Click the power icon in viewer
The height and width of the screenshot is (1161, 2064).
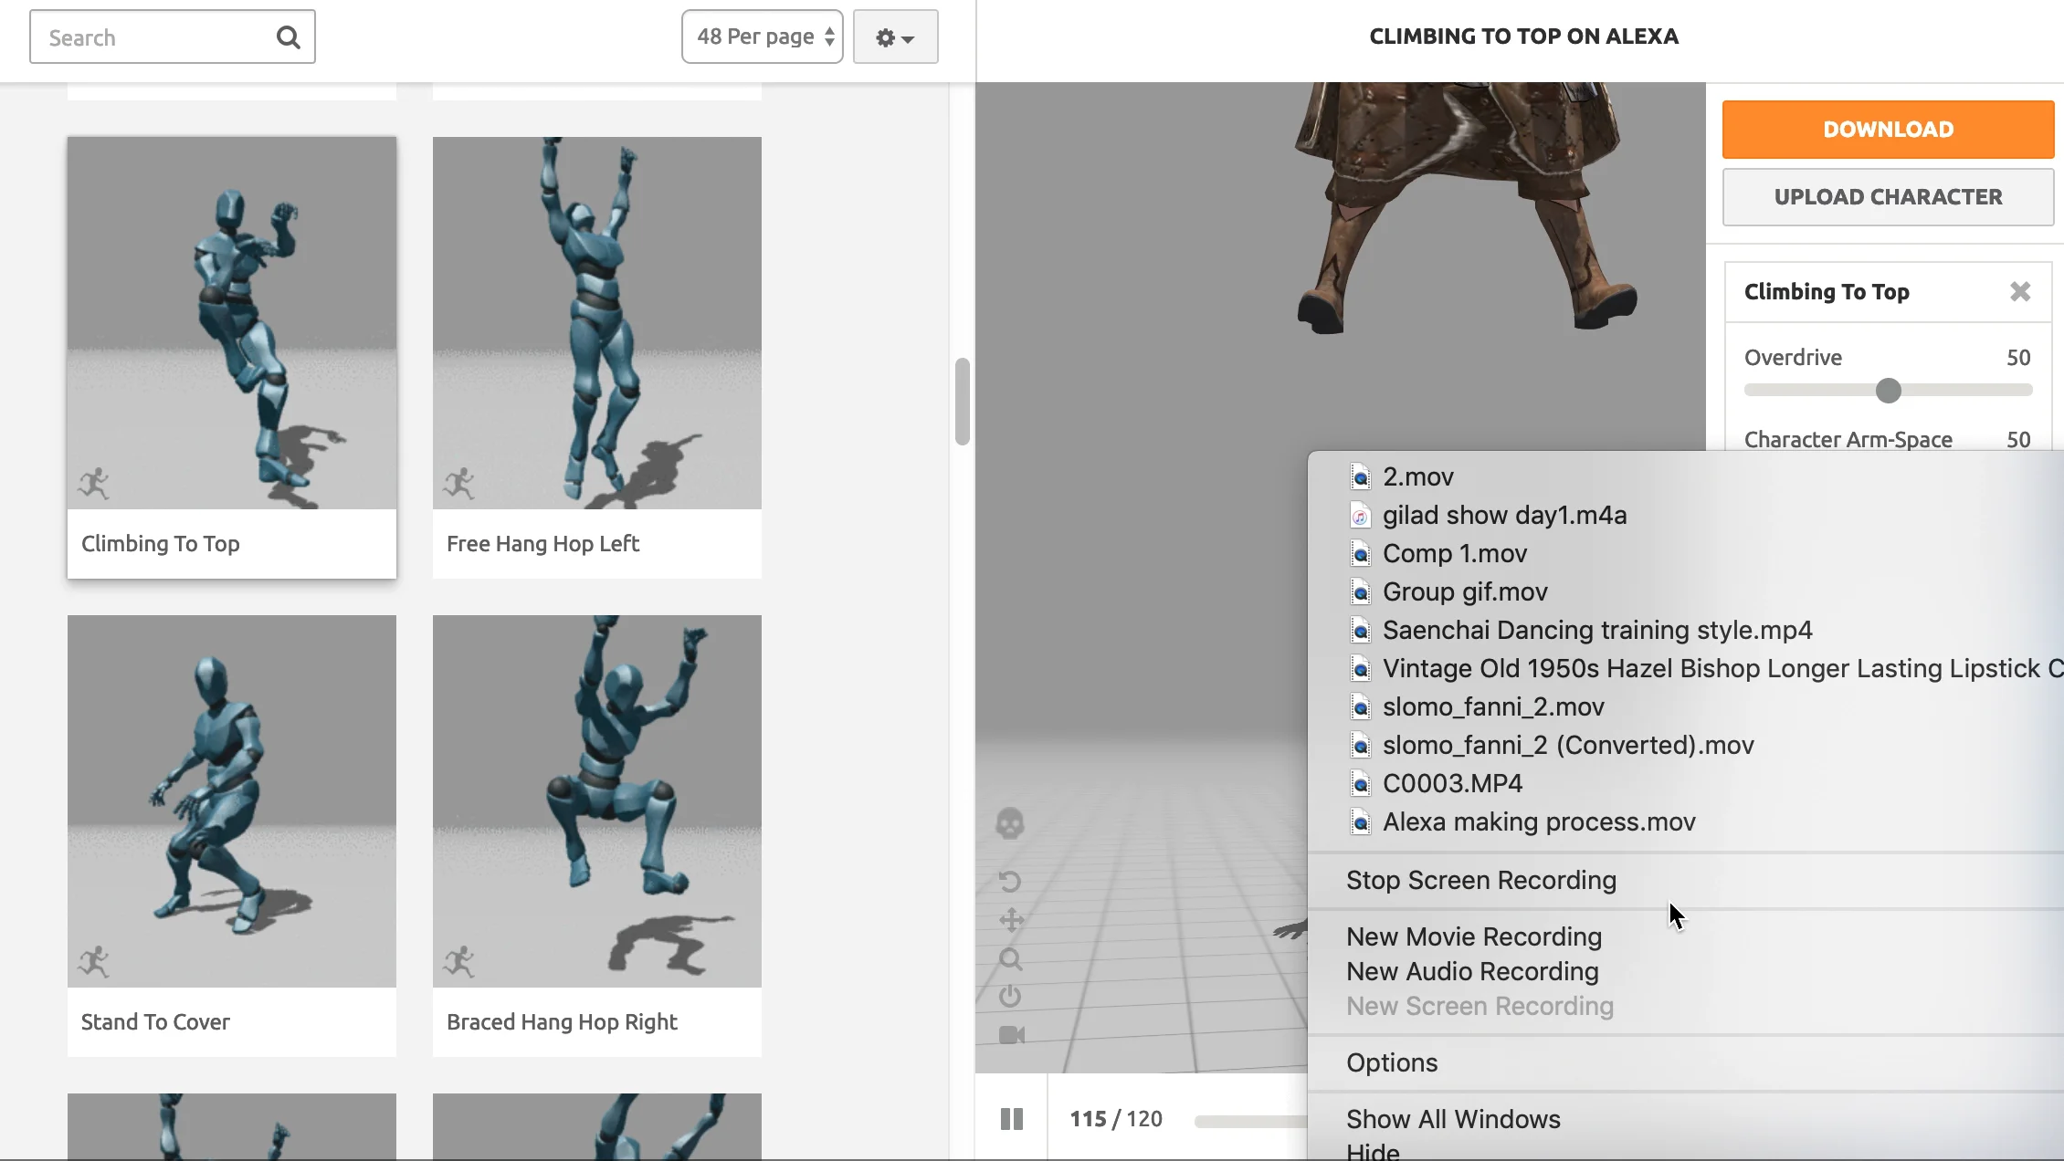tap(1010, 997)
